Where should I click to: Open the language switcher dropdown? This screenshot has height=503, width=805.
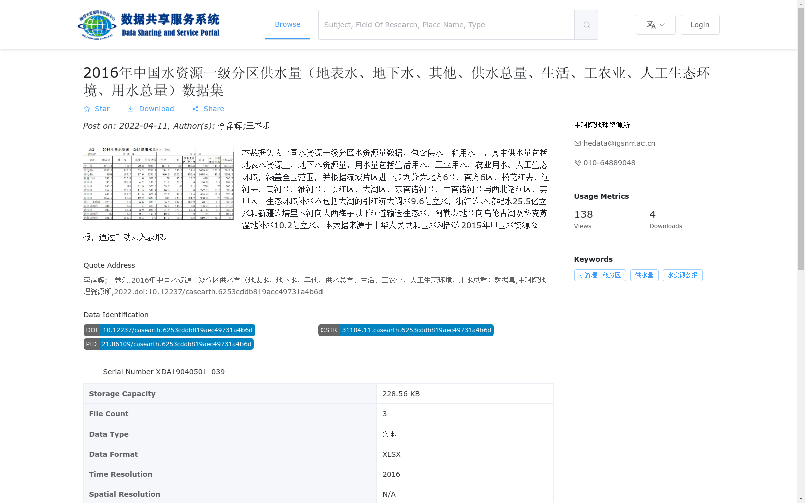656,25
